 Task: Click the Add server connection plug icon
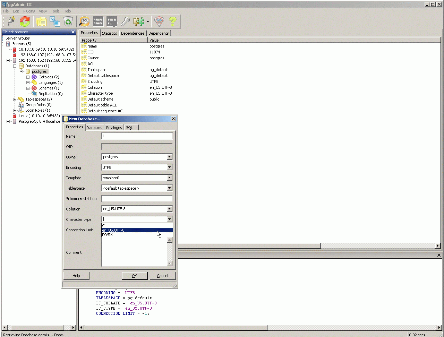click(x=11, y=21)
